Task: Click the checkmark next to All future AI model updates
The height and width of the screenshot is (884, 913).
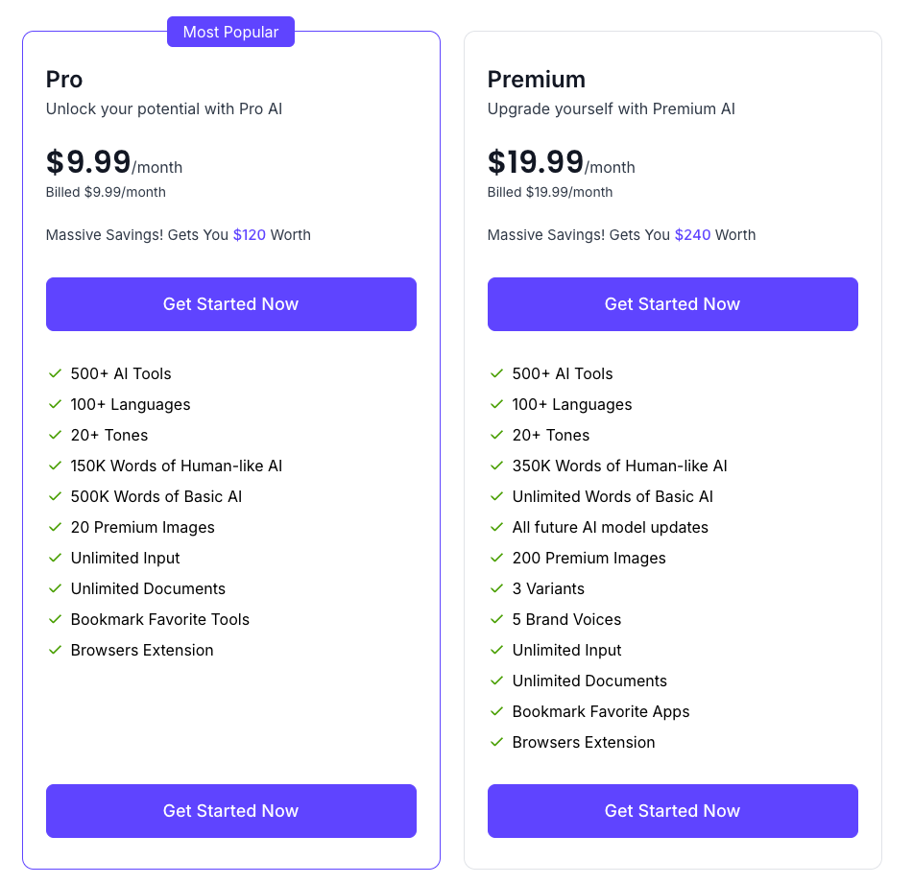Action: click(x=496, y=527)
